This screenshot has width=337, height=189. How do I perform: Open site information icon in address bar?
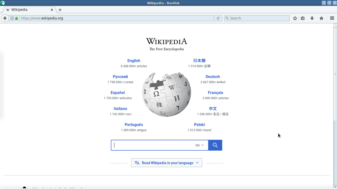12,18
